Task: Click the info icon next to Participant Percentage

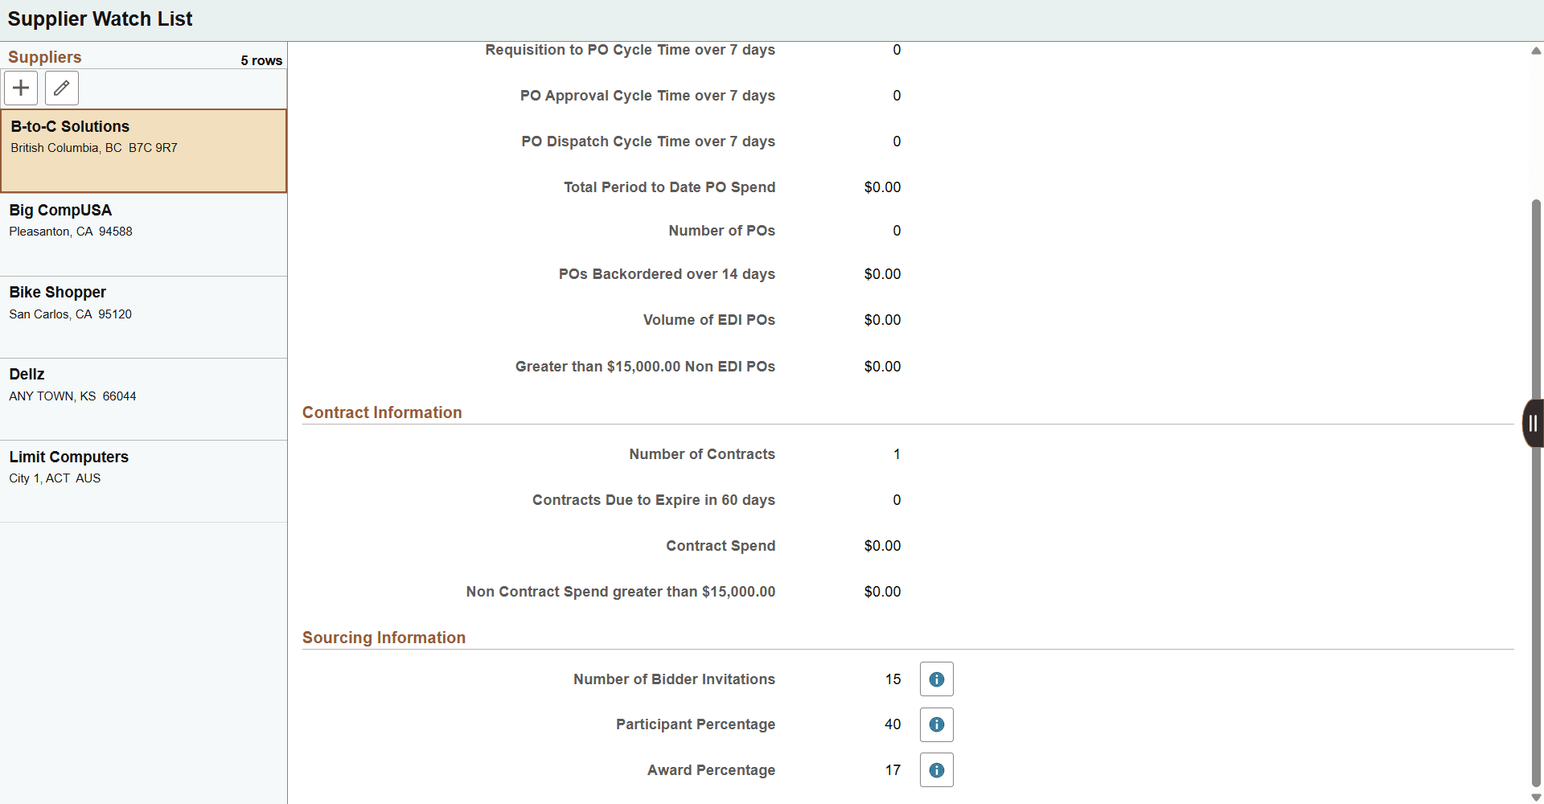Action: 936,724
